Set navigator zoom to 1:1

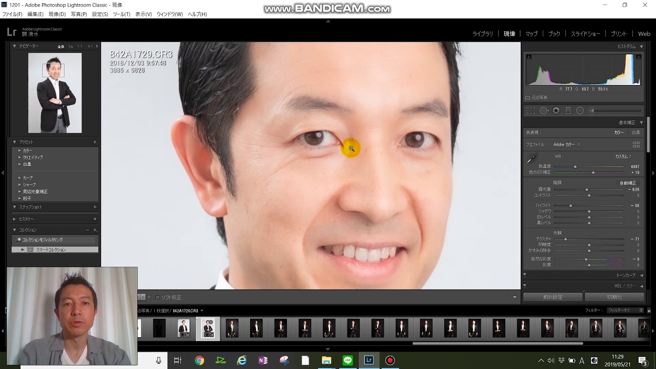79,47
